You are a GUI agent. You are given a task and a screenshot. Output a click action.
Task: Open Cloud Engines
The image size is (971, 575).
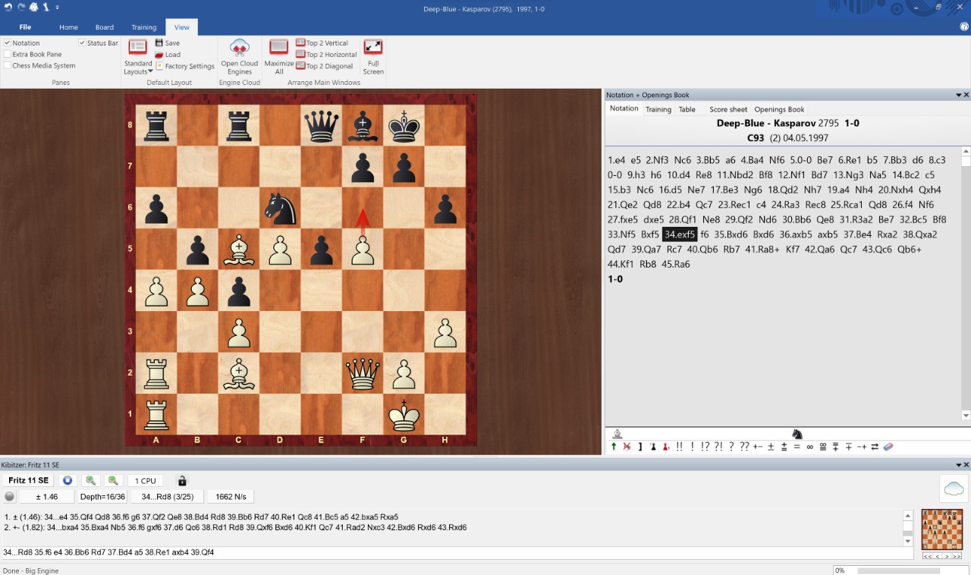coord(240,57)
